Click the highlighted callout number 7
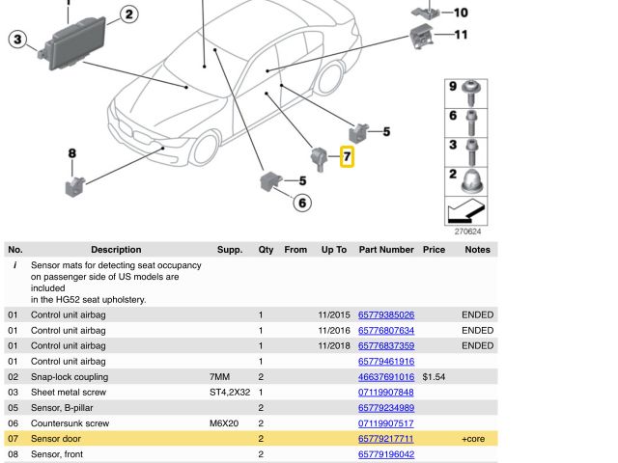 tap(347, 155)
